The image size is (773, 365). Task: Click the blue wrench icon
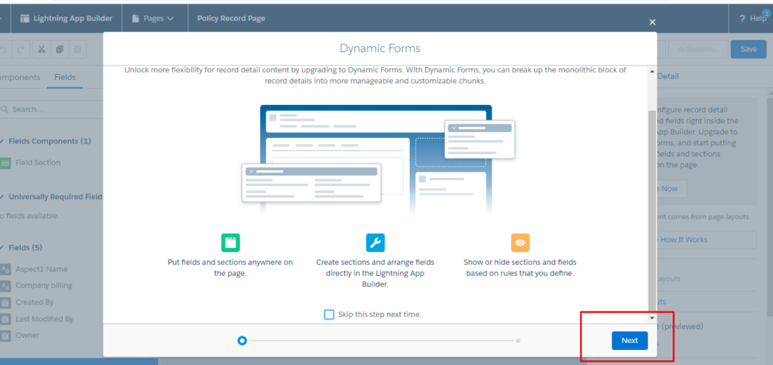click(375, 243)
